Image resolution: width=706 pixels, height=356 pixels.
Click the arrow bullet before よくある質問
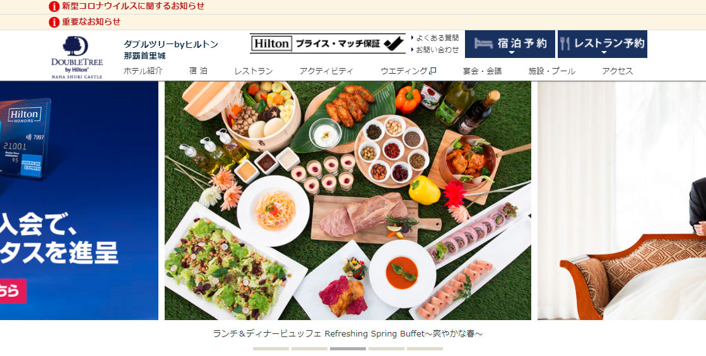point(412,38)
